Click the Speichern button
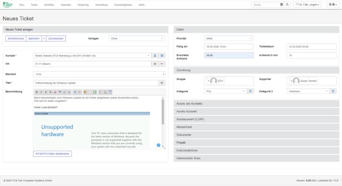This screenshot has width=342, height=186. [34, 39]
